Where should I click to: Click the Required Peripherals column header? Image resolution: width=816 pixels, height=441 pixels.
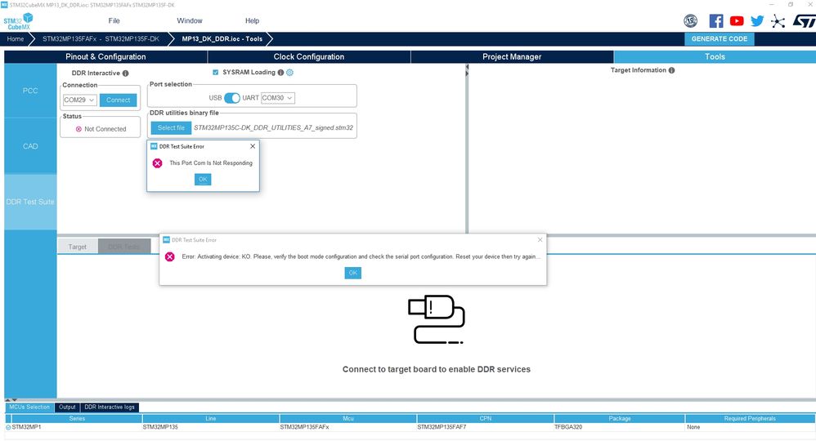(750, 419)
